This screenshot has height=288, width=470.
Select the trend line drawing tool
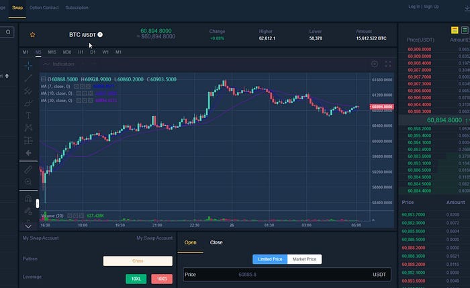[x=28, y=78]
